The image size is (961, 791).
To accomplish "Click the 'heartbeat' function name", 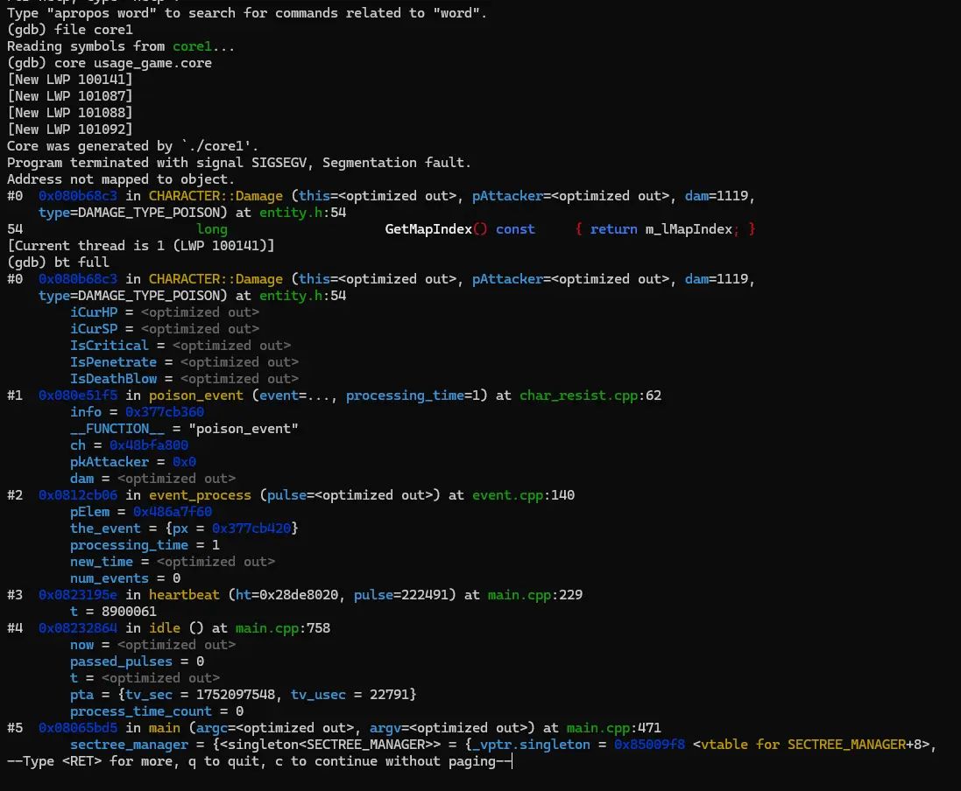I will (x=184, y=594).
